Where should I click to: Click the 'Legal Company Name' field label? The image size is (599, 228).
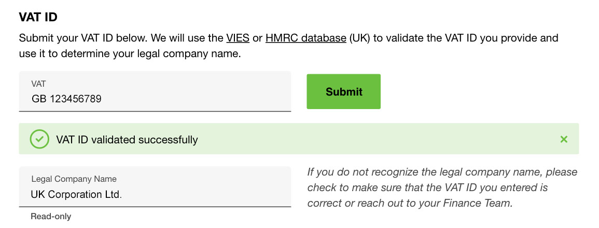[x=74, y=179]
